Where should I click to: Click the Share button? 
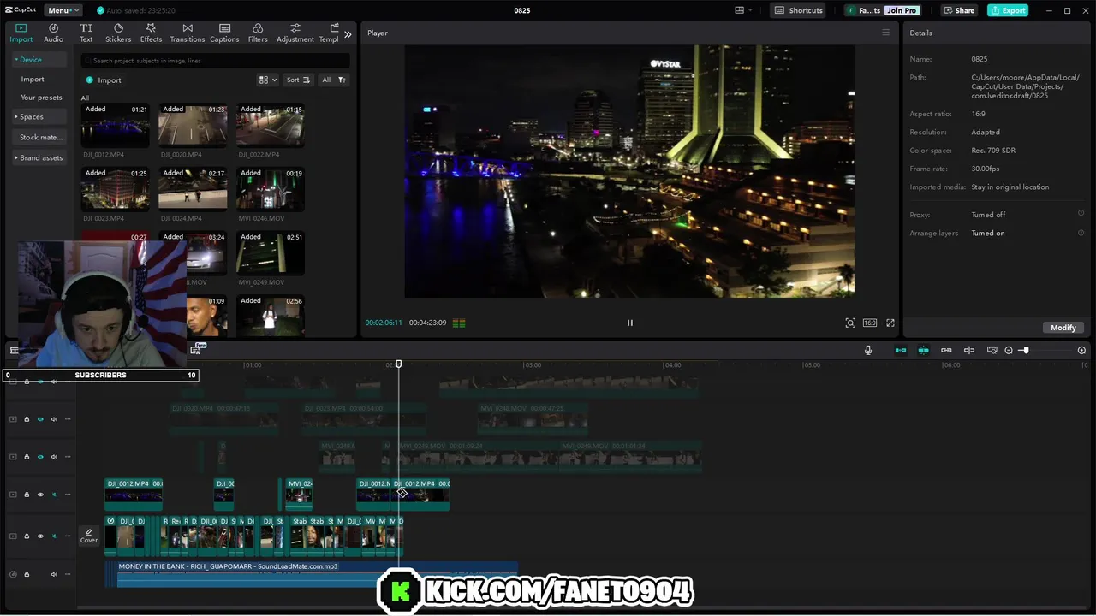tap(959, 10)
